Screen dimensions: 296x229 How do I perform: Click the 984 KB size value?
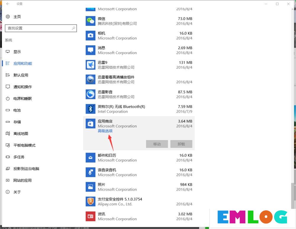(186, 184)
